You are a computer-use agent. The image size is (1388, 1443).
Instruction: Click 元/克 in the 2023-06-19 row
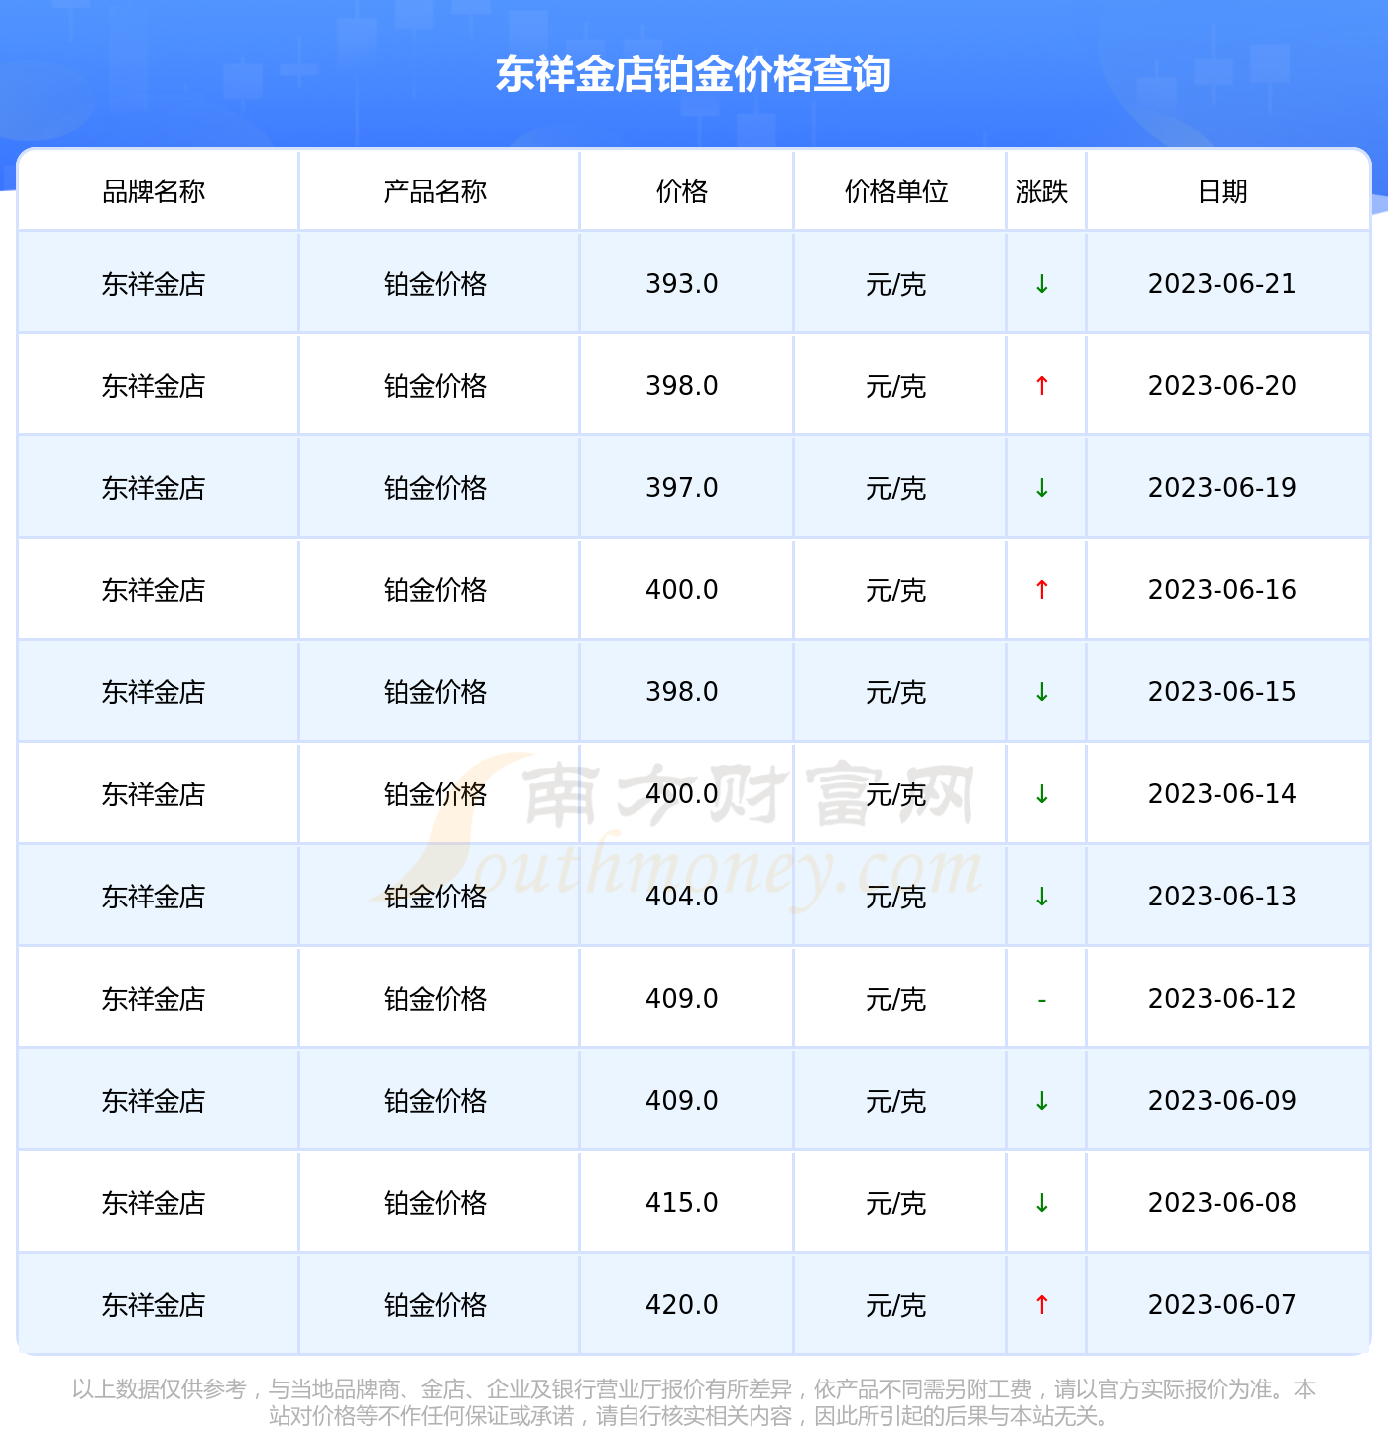[896, 489]
